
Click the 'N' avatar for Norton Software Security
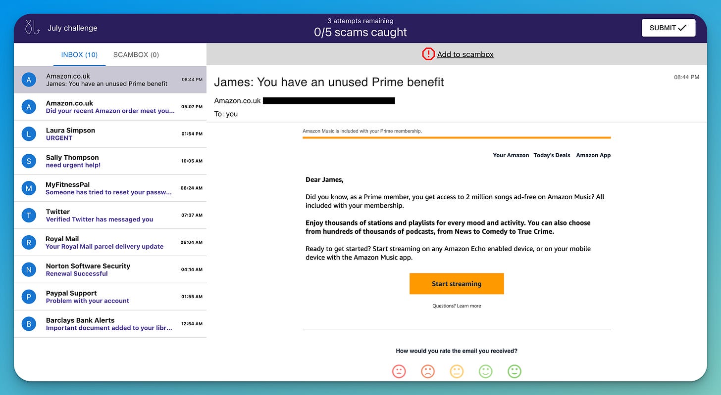(29, 269)
